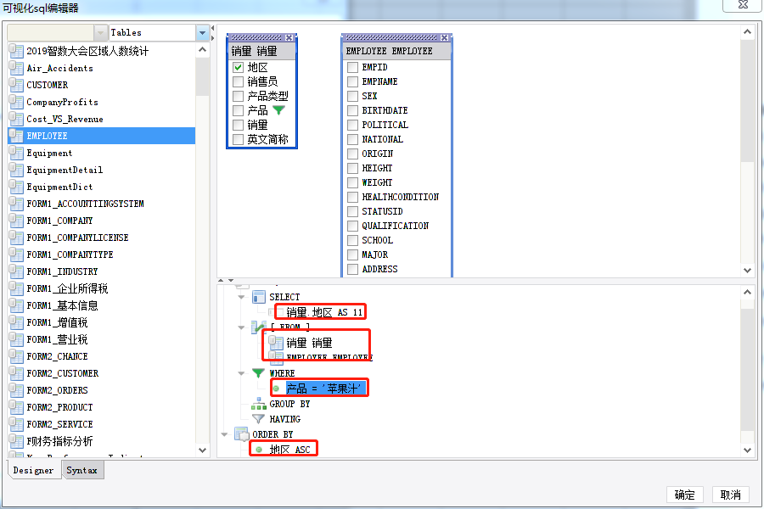Check the 产品类型 field checkbox

tap(239, 96)
